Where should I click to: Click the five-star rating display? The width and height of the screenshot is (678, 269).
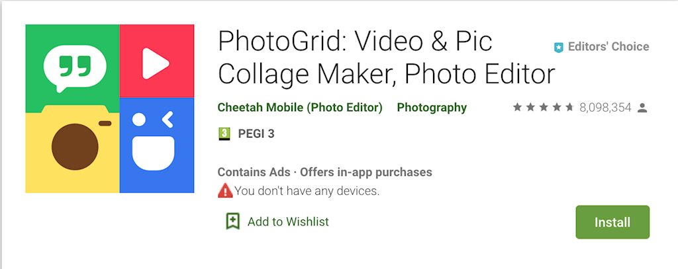[x=543, y=108]
